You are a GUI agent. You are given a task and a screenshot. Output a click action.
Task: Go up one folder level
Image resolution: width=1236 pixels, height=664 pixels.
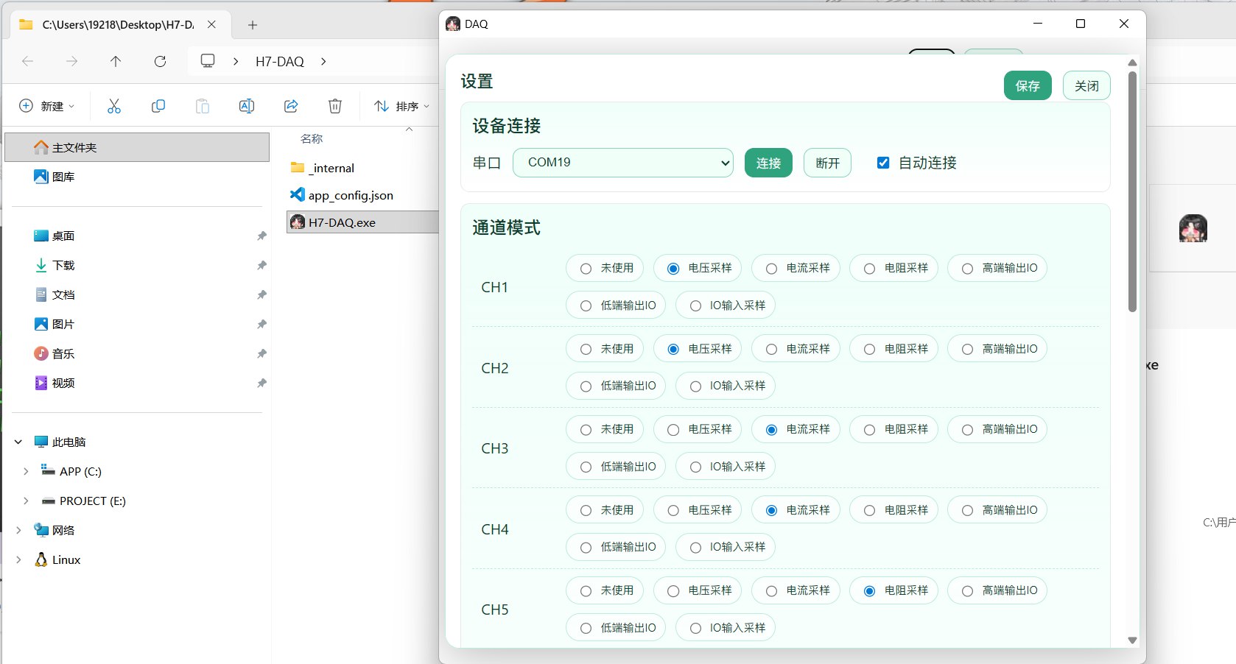pos(116,61)
